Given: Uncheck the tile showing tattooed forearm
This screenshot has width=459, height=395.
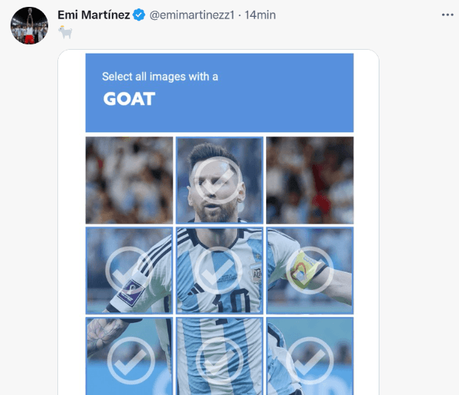Looking at the screenshot, I should pos(129,356).
